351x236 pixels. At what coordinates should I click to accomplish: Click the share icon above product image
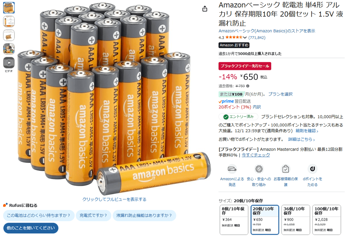coord(205,9)
